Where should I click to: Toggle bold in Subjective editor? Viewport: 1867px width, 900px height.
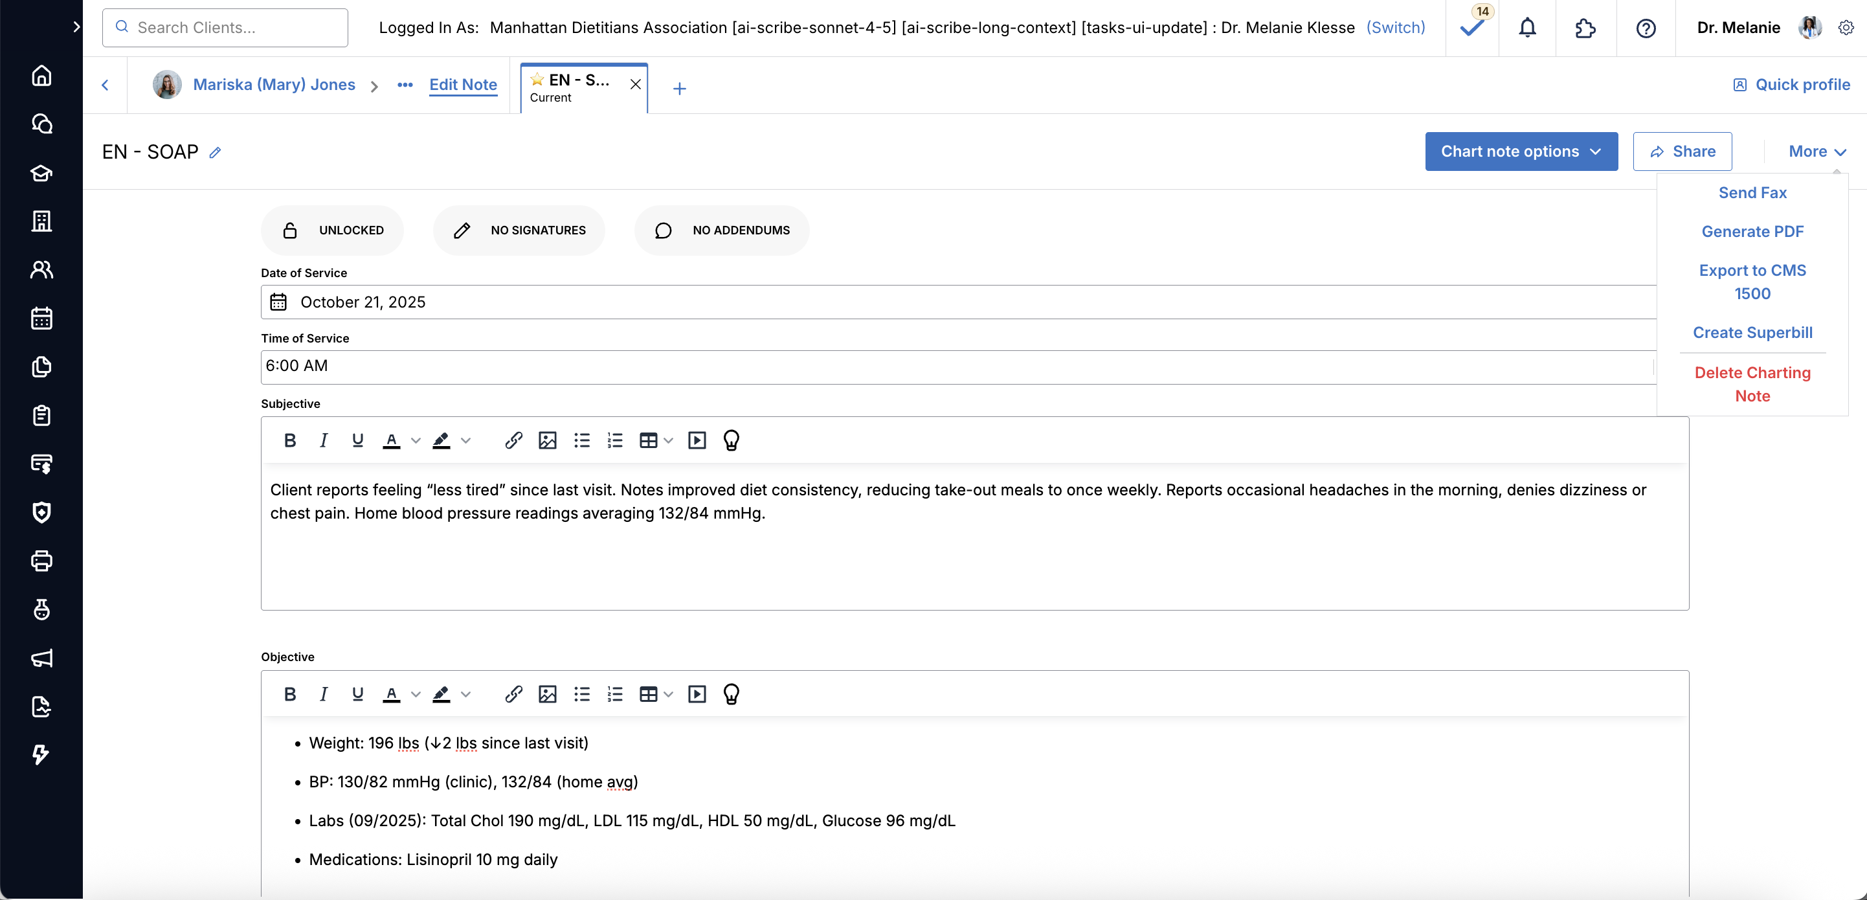[290, 440]
